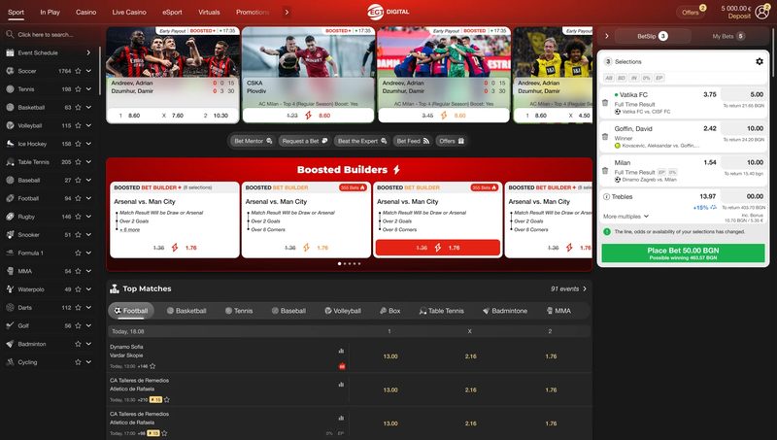Open the eSport tab
This screenshot has width=777, height=440.
[172, 12]
